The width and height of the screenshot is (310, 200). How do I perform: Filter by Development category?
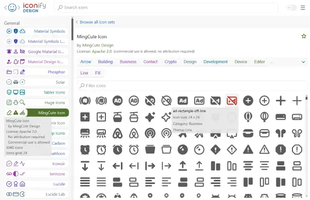coord(215,61)
